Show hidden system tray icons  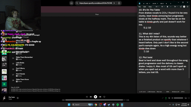(x=170, y=105)
